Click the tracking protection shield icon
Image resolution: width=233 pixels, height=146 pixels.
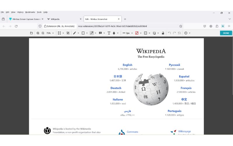click(40, 26)
